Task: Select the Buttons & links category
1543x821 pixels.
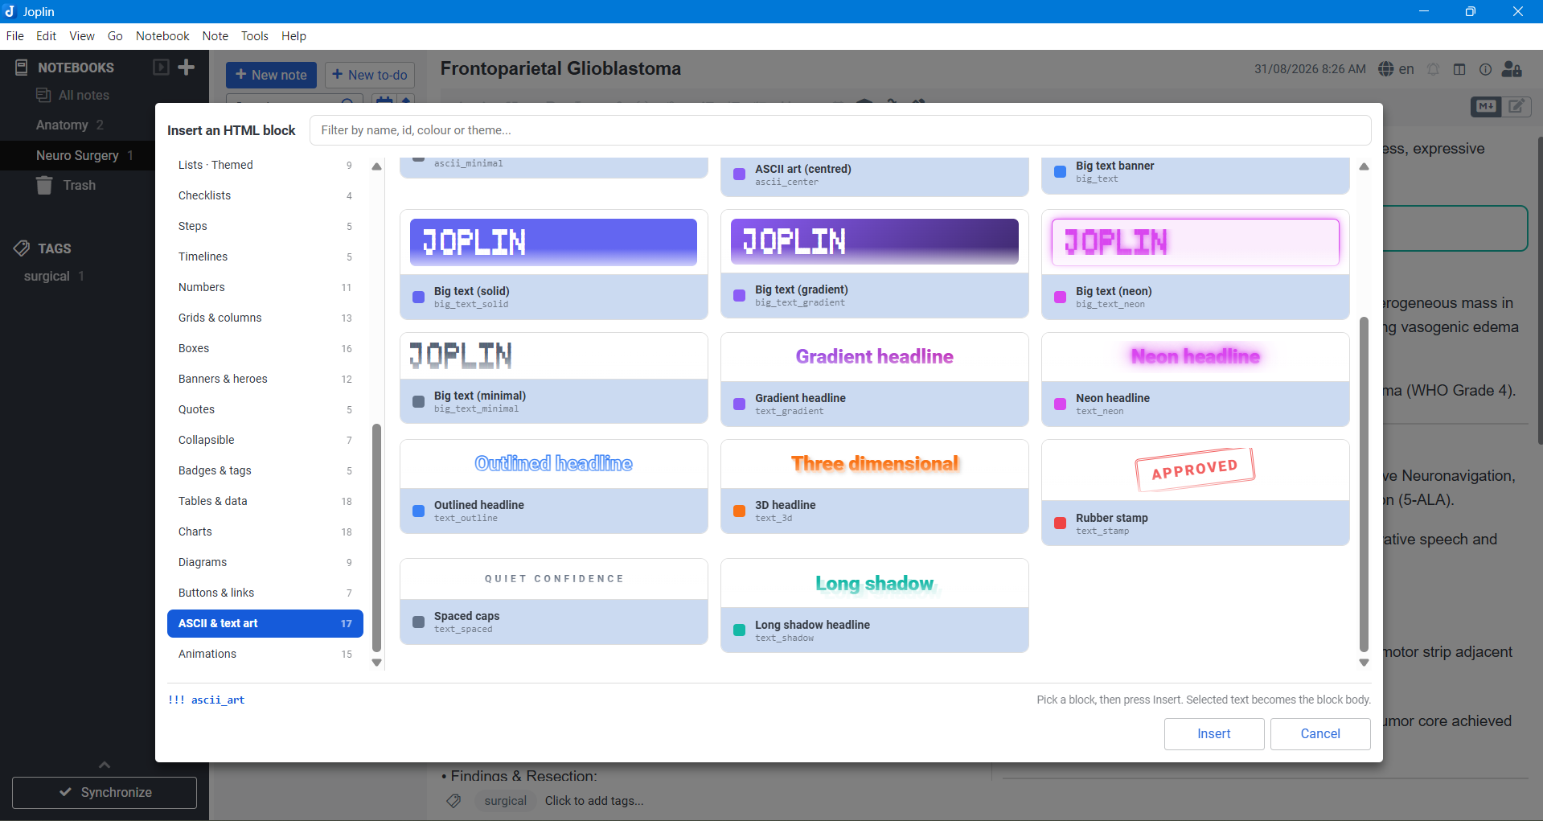Action: [x=265, y=593]
